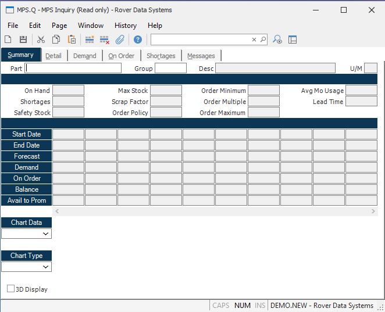Screen dimensions: 385x312
Task: Click the Save floppy disk icon
Action: pos(23,40)
